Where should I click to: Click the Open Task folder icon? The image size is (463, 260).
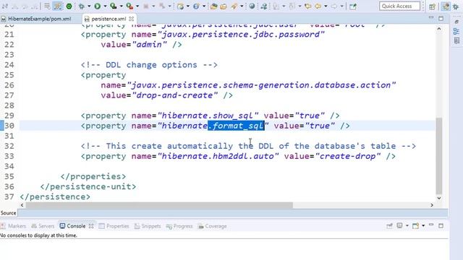point(224,6)
